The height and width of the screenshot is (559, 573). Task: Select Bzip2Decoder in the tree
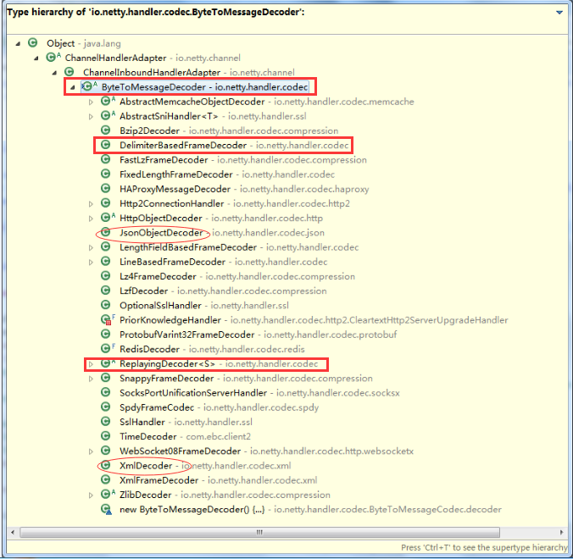point(229,130)
